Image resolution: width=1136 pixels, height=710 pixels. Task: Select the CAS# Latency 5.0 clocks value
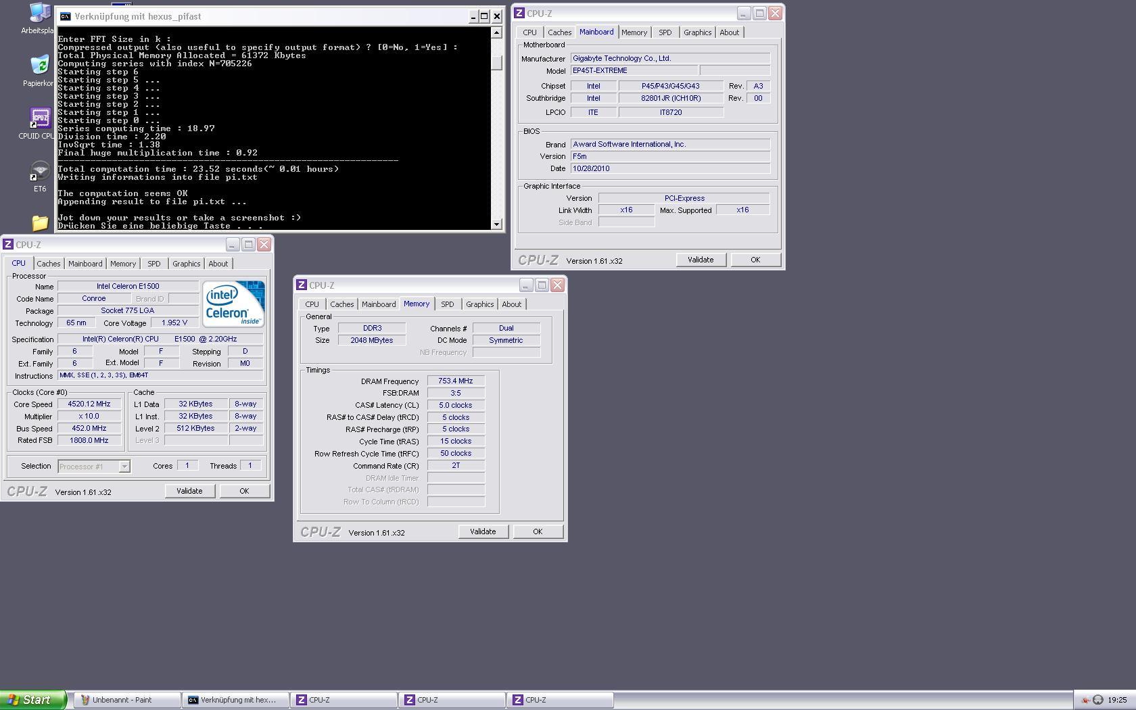click(456, 405)
